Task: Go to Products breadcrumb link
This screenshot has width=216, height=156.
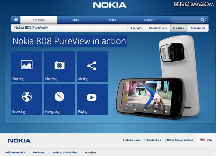Action: tap(39, 152)
